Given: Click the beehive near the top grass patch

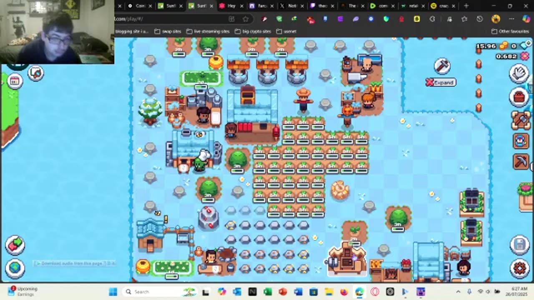Looking at the screenshot, I should click(216, 62).
